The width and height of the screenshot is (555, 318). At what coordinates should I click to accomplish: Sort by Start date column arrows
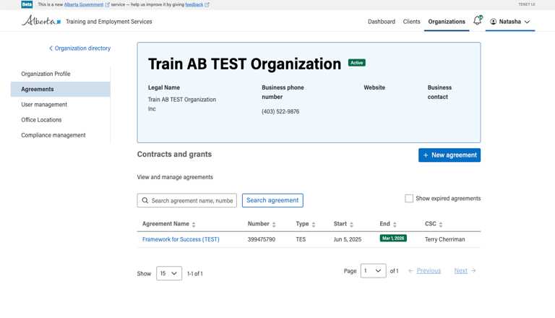pos(352,225)
